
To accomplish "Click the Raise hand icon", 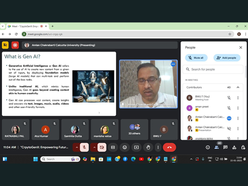I will [148, 147].
